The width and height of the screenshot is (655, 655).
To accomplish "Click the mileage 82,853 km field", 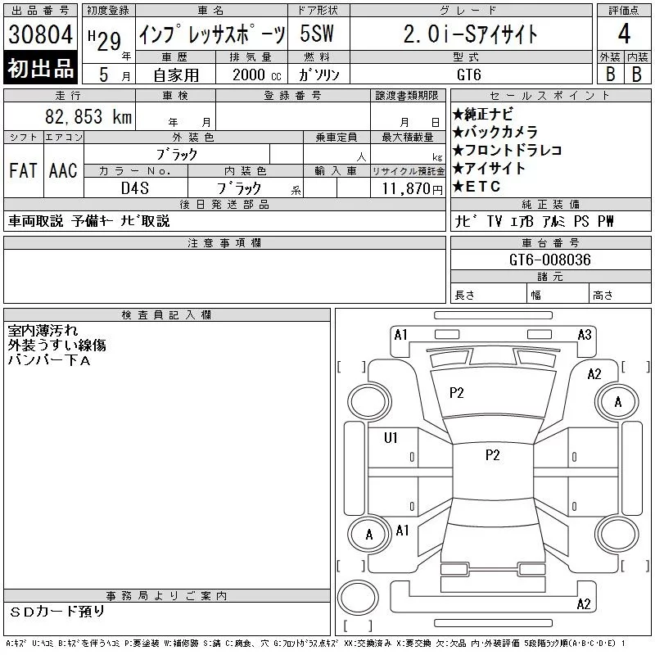I will point(70,116).
